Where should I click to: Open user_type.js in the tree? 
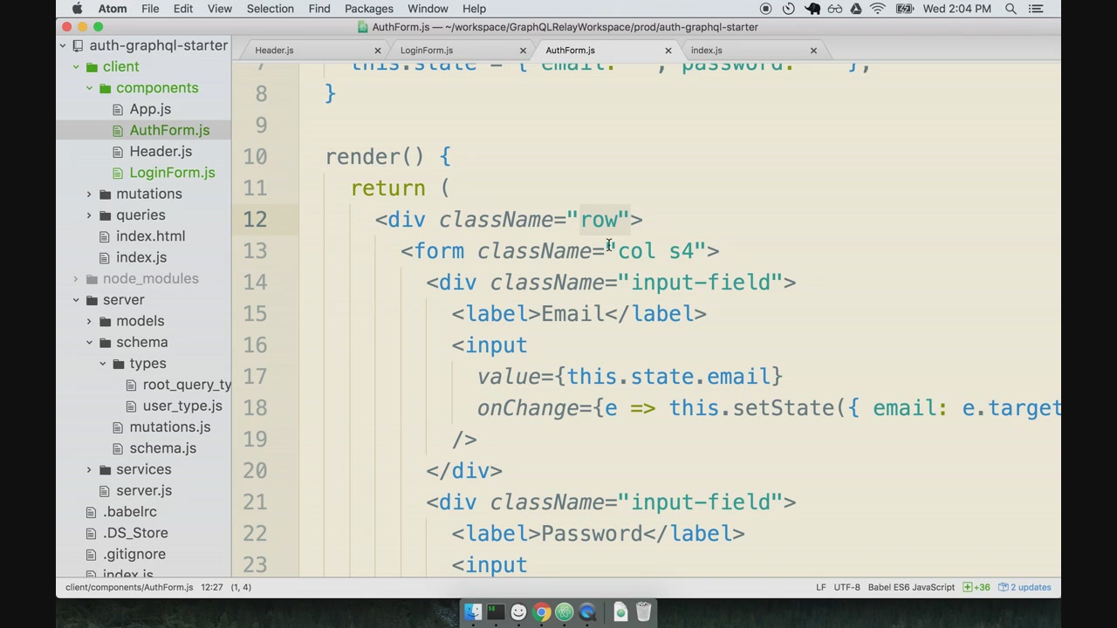coord(182,406)
